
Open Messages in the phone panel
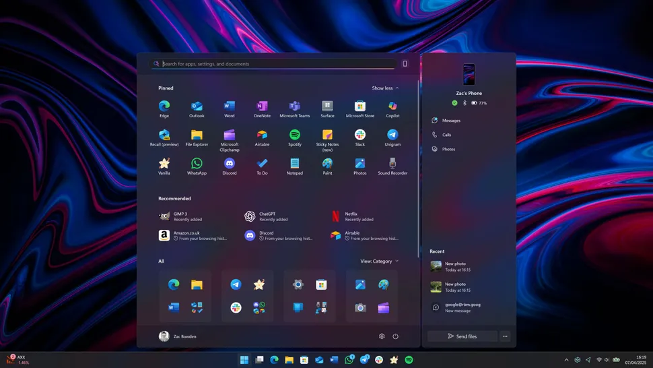click(x=450, y=121)
